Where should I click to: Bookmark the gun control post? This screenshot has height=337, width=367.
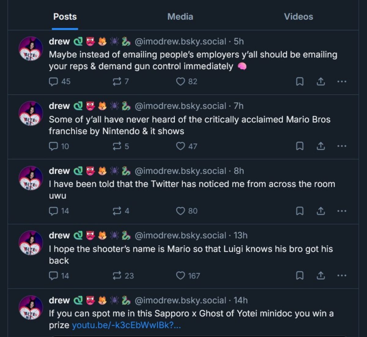pyautogui.click(x=300, y=81)
